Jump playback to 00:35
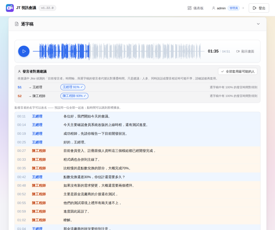The width and height of the screenshot is (275, 230). pos(21,168)
